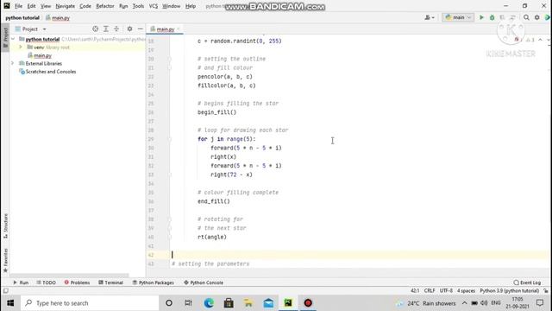The width and height of the screenshot is (552, 311).
Task: Fold the for j in range(5) loop
Action: (170, 139)
